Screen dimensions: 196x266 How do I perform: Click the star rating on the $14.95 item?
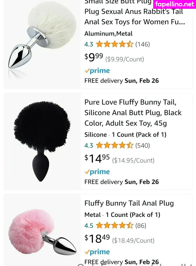(114, 145)
